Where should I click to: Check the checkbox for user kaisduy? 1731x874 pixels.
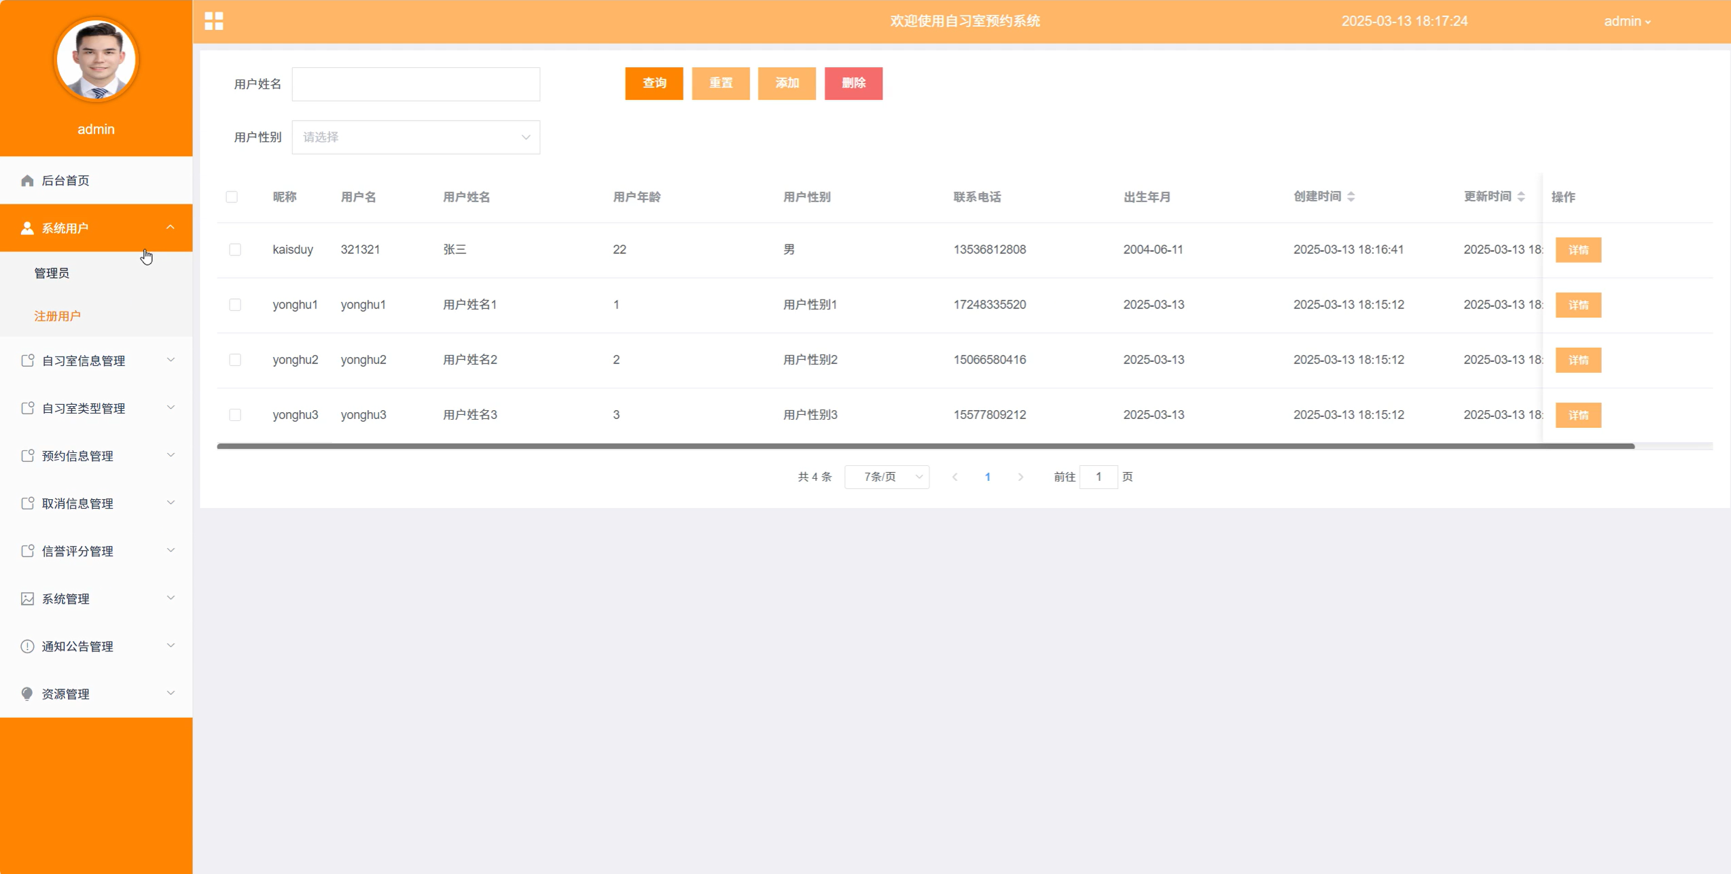(x=235, y=250)
